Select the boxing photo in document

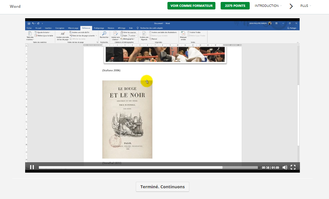(x=165, y=54)
